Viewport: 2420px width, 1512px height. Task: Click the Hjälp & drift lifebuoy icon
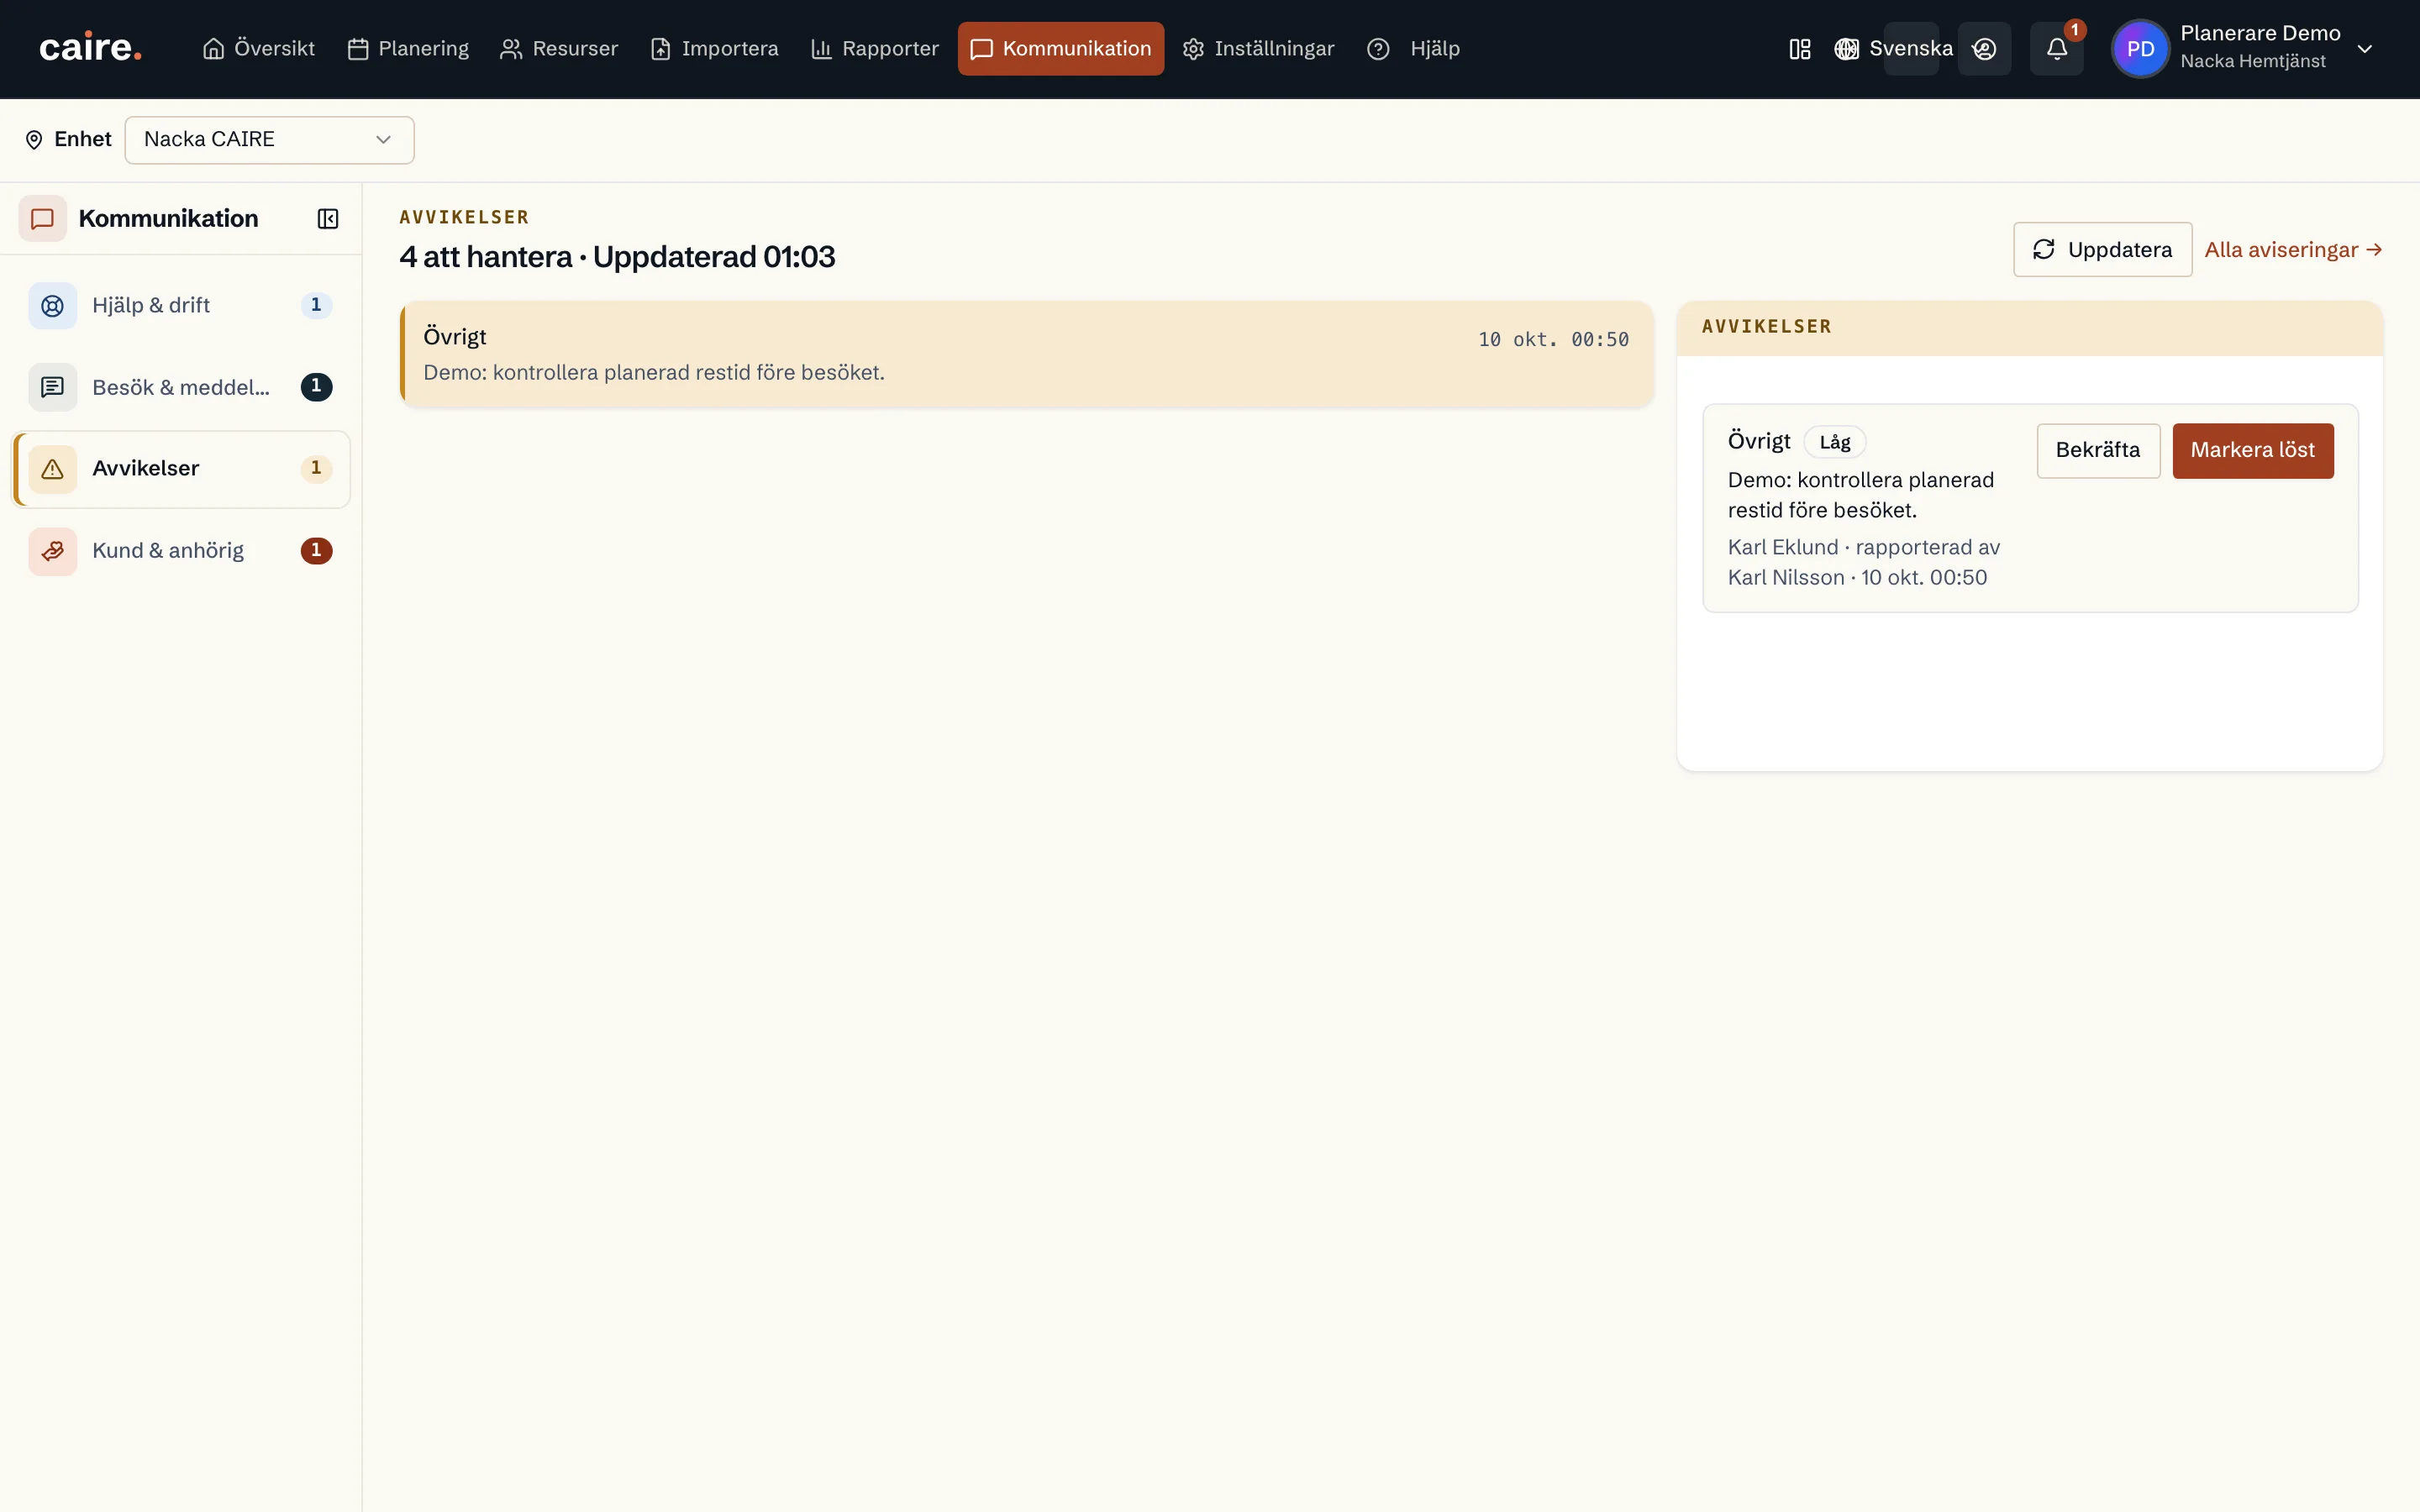pyautogui.click(x=53, y=306)
